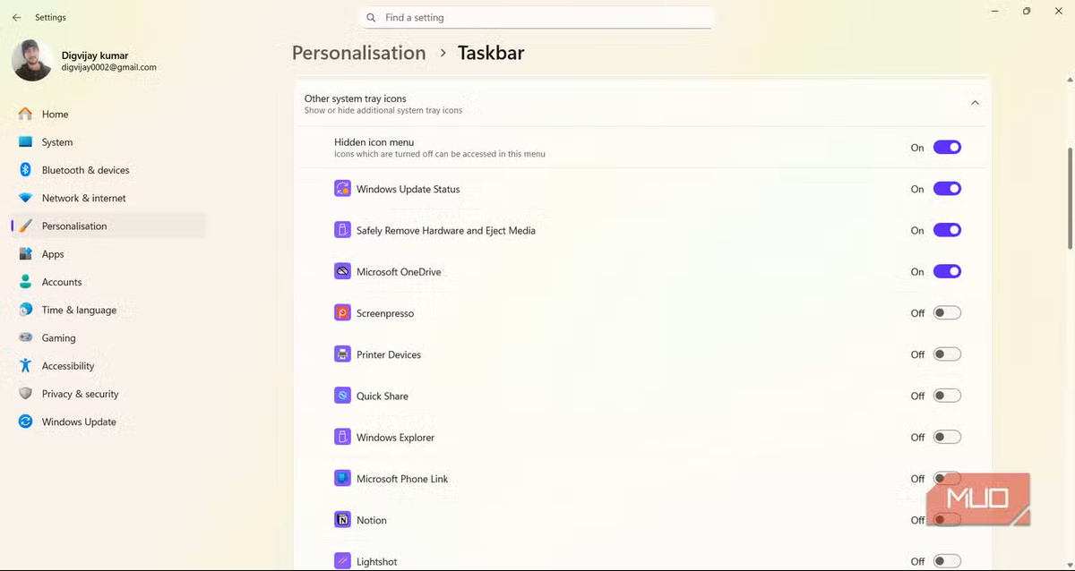Switch off Microsoft OneDrive tray icon

[947, 271]
